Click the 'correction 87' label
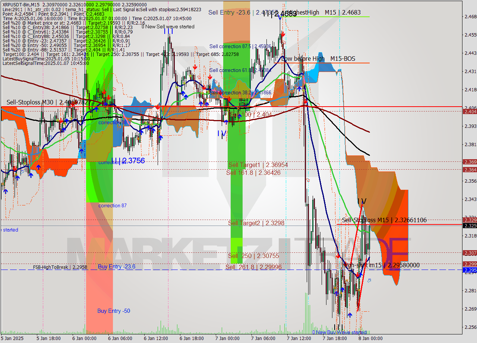Viewport: 477px width, 343px height. [112, 205]
